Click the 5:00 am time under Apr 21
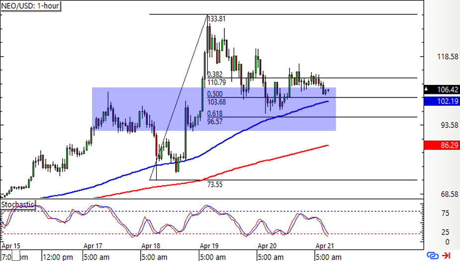 [328, 257]
